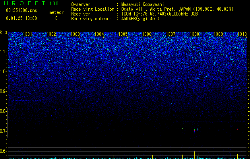Click the date 10.01.25 13:00
The width and height of the screenshot is (250, 159).
(20, 18)
